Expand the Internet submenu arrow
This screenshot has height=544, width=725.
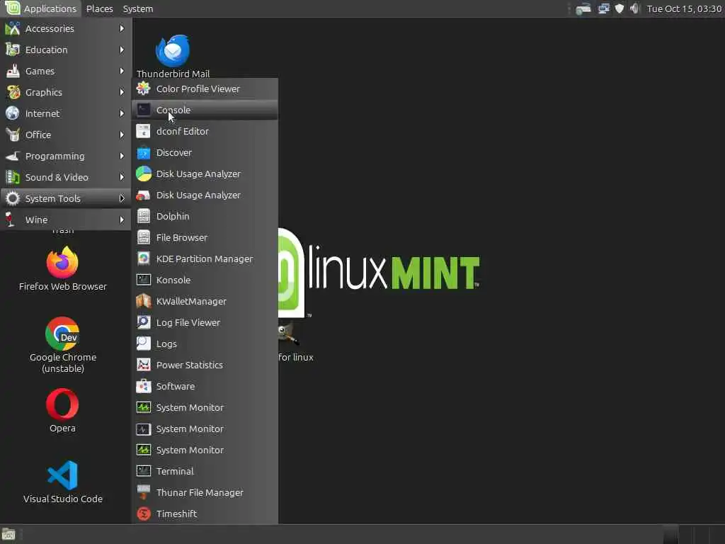point(122,113)
